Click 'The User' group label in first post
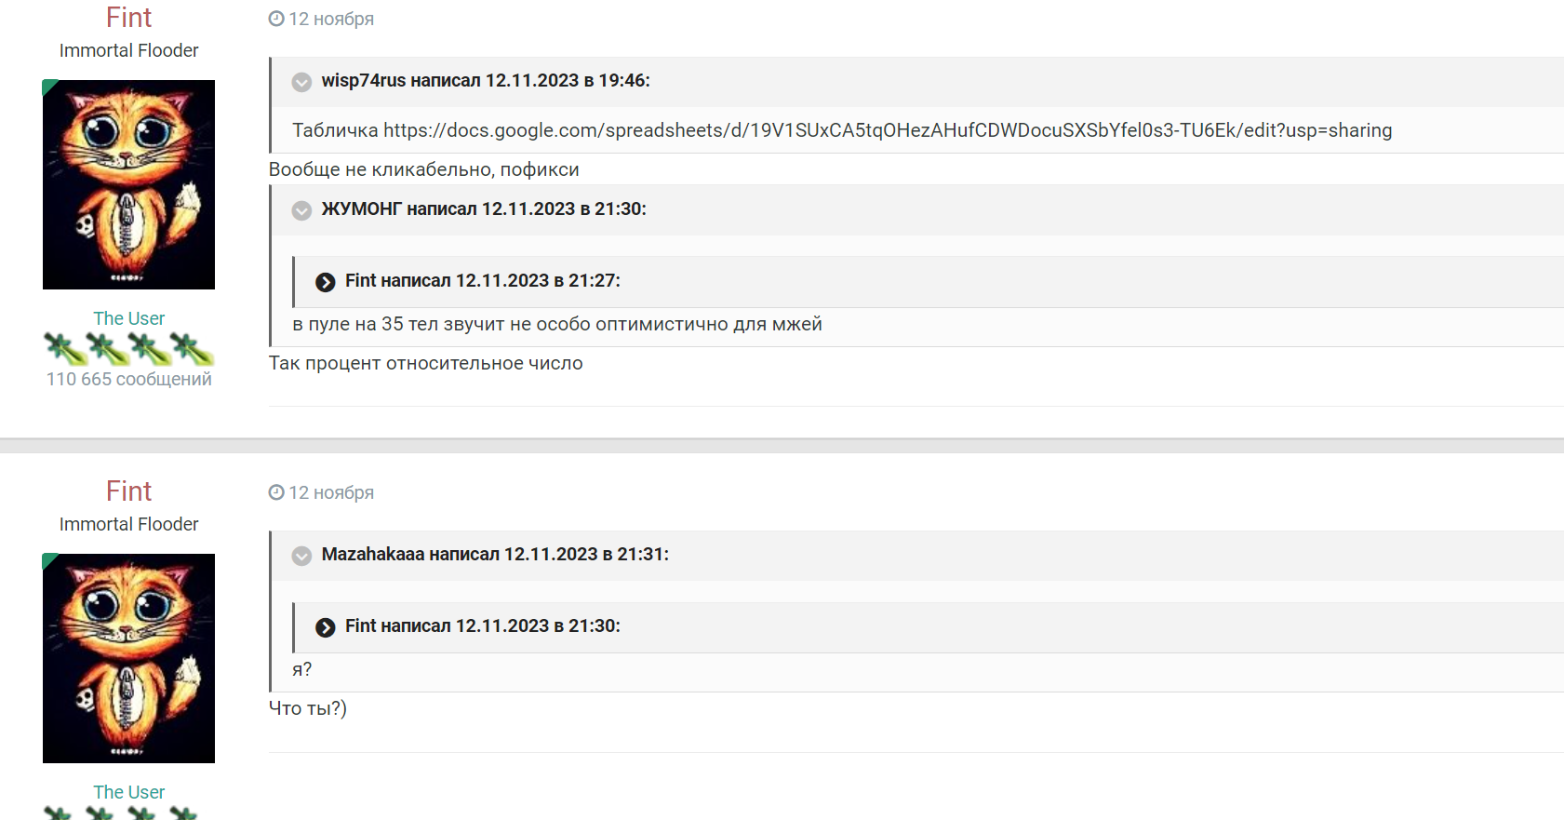Viewport: 1564px width, 820px height. [x=128, y=318]
